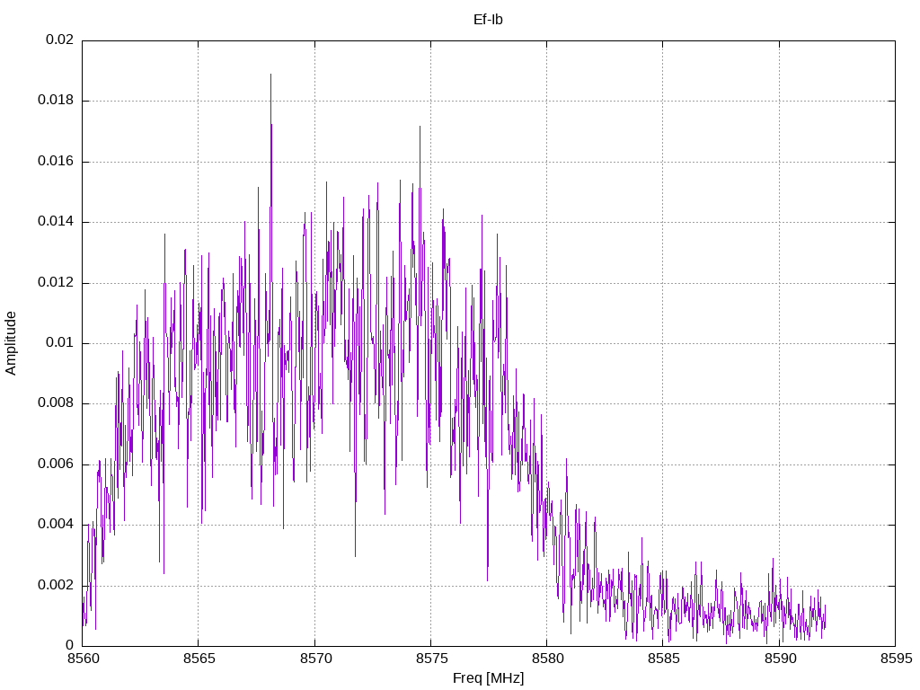Click the y-axis value 0.018
Screen dimensions: 920x690
56,101
